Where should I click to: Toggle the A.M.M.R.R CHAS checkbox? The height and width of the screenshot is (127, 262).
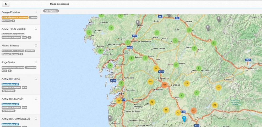(x=36, y=79)
